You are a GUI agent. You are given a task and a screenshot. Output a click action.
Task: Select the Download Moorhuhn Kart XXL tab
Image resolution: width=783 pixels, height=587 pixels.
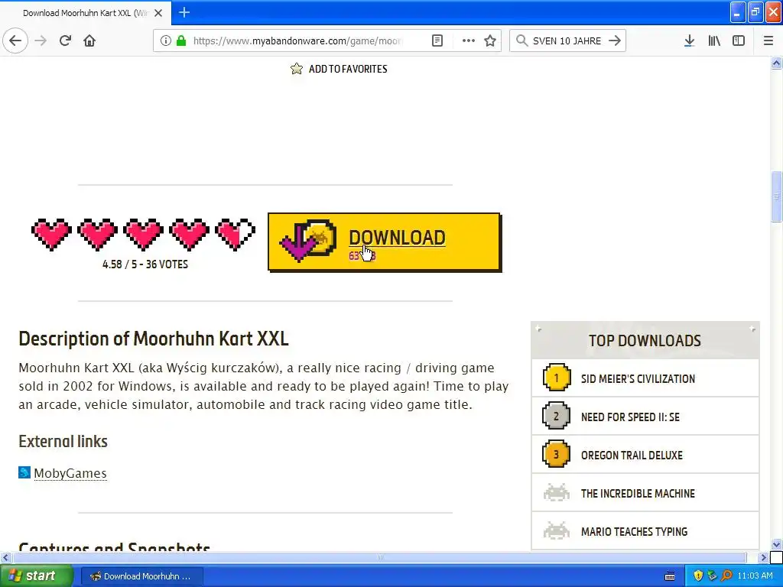pyautogui.click(x=86, y=13)
